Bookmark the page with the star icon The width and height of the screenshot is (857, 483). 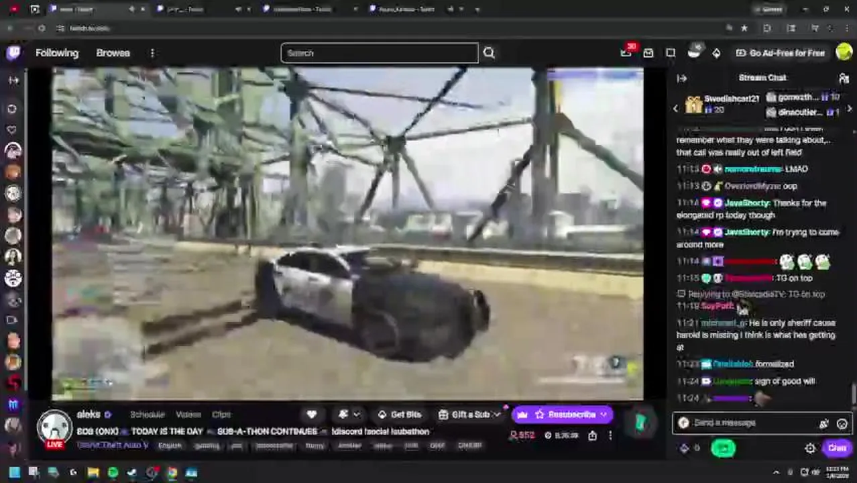744,28
